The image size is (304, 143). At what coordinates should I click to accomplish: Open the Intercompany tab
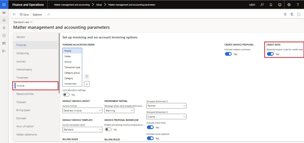tap(35, 69)
